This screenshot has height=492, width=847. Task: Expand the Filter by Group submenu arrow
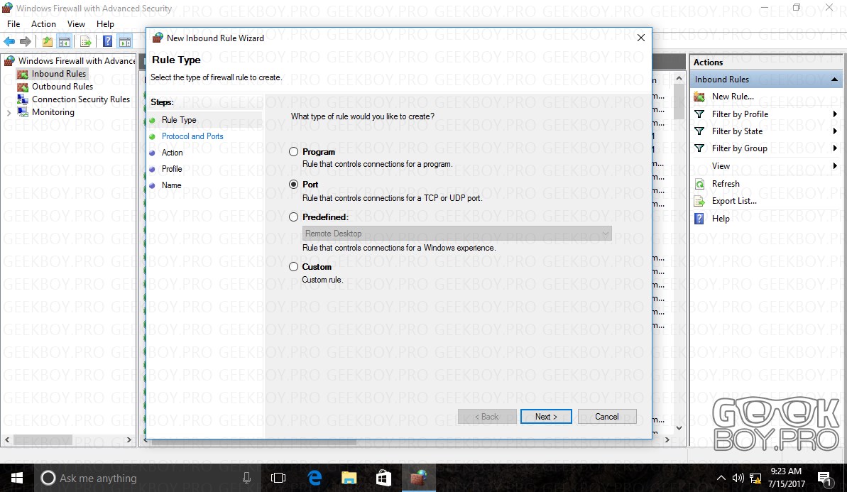(835, 148)
